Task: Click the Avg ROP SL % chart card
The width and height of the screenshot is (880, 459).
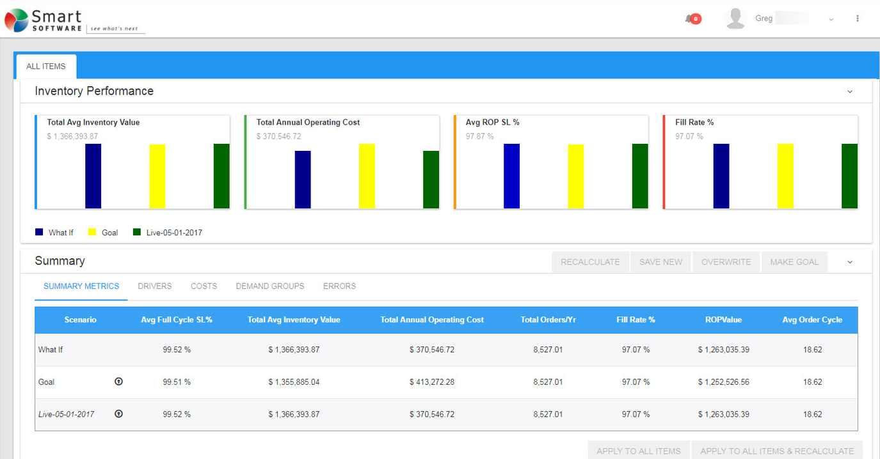Action: [551, 162]
